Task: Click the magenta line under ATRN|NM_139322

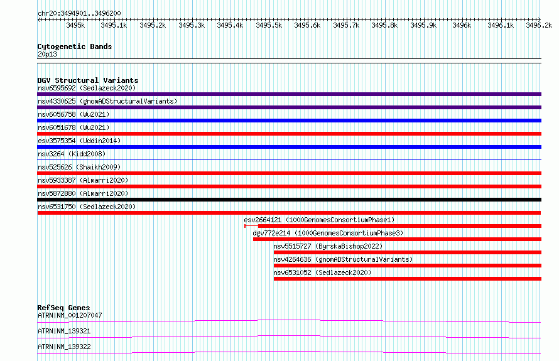Action: [x=289, y=352]
